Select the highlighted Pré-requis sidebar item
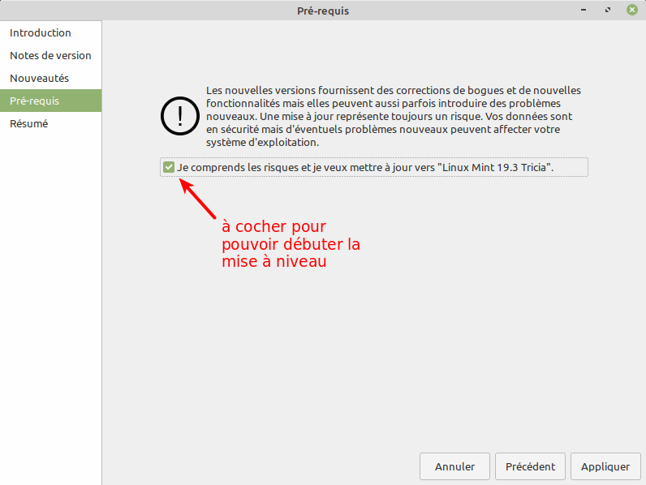The height and width of the screenshot is (485, 646). pyautogui.click(x=34, y=101)
